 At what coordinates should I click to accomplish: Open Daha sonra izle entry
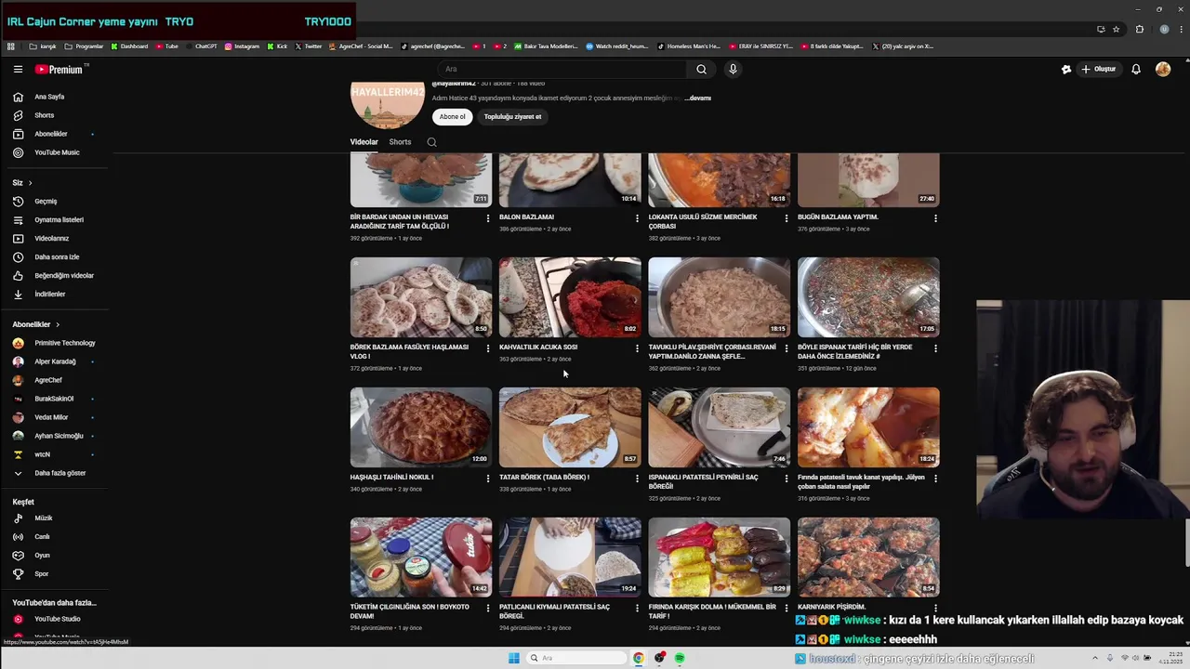click(x=57, y=256)
